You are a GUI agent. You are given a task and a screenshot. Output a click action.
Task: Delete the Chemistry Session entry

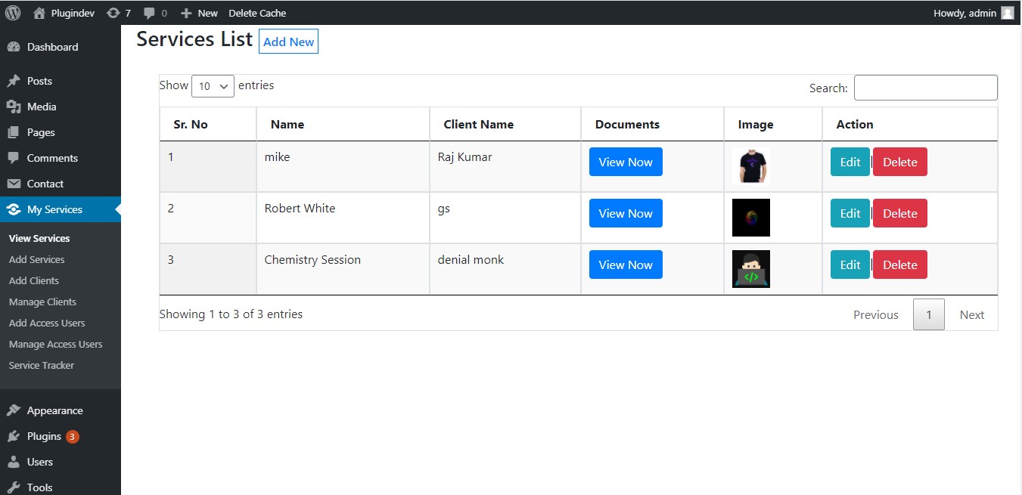coord(899,265)
